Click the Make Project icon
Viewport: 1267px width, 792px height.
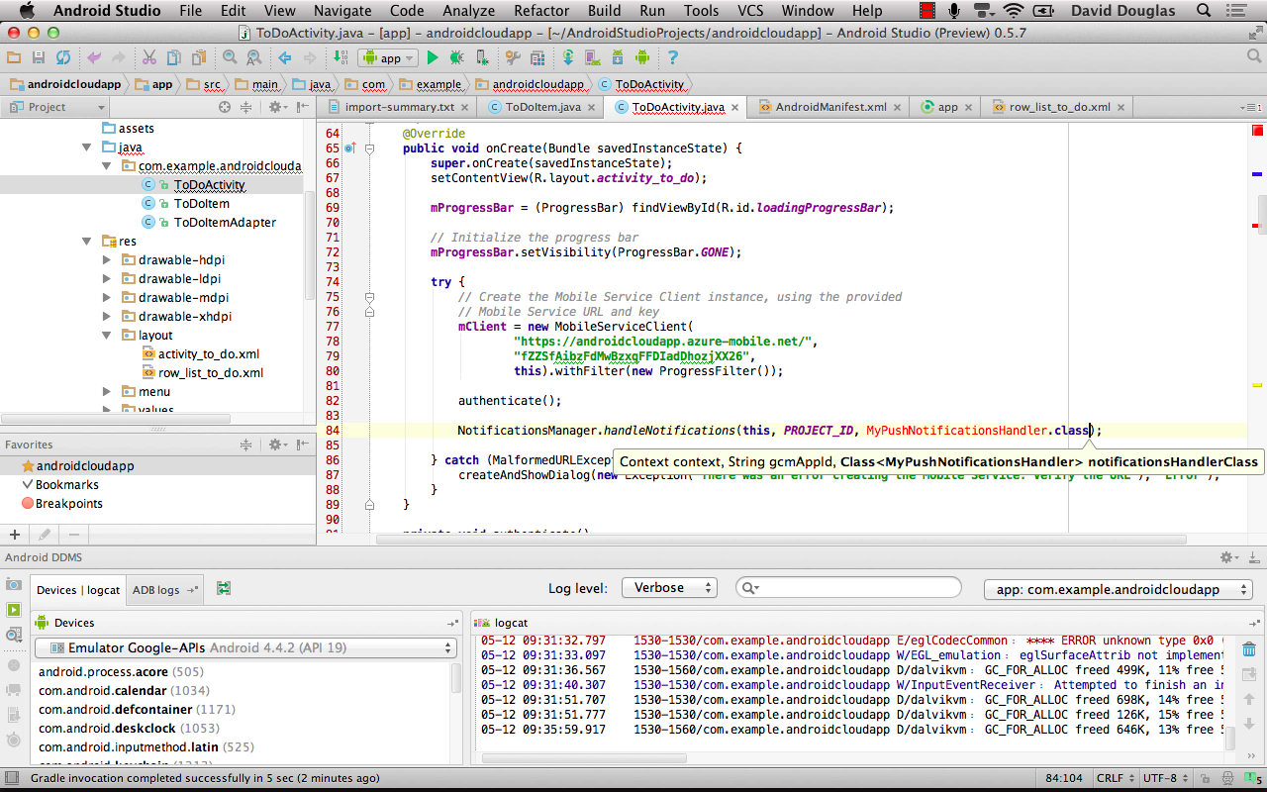(x=341, y=57)
